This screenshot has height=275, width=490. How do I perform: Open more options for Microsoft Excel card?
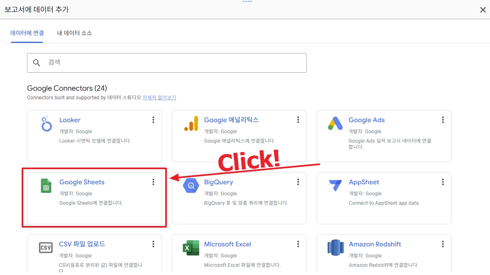pos(298,244)
